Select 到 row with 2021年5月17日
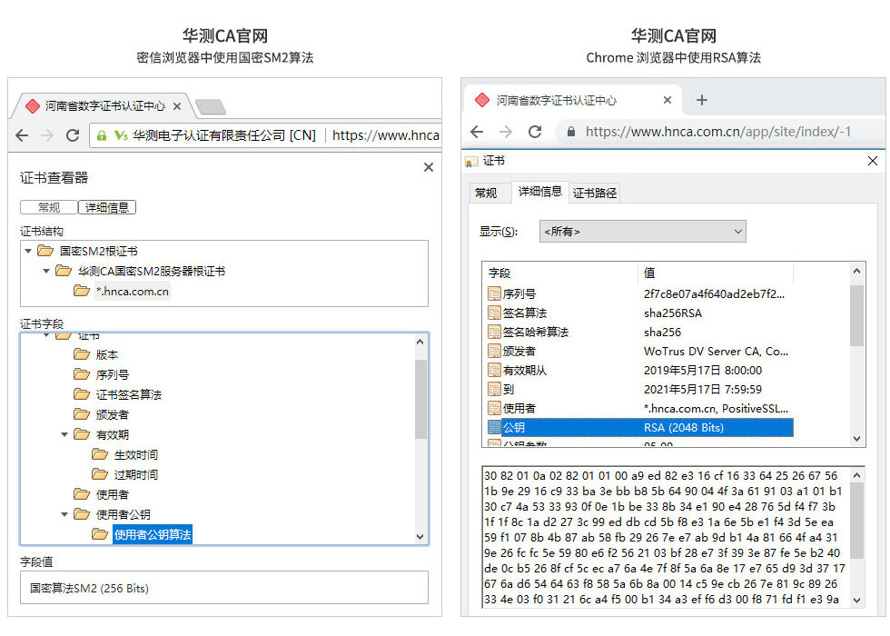This screenshot has width=890, height=636. coord(638,390)
